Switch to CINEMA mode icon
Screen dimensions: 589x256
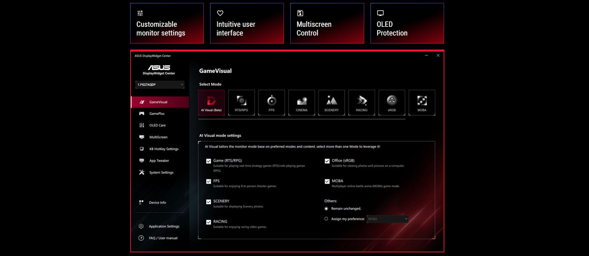[301, 103]
